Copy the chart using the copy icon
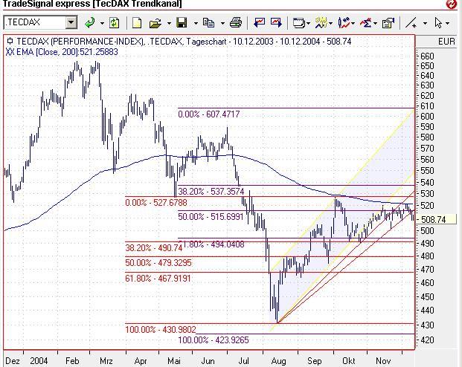Screen dimensions: 462x367 click(x=208, y=23)
